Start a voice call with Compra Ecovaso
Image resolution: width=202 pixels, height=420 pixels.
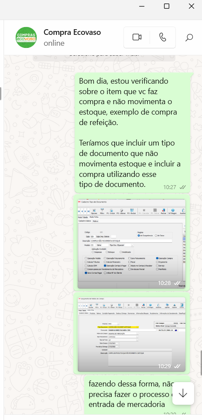[163, 37]
